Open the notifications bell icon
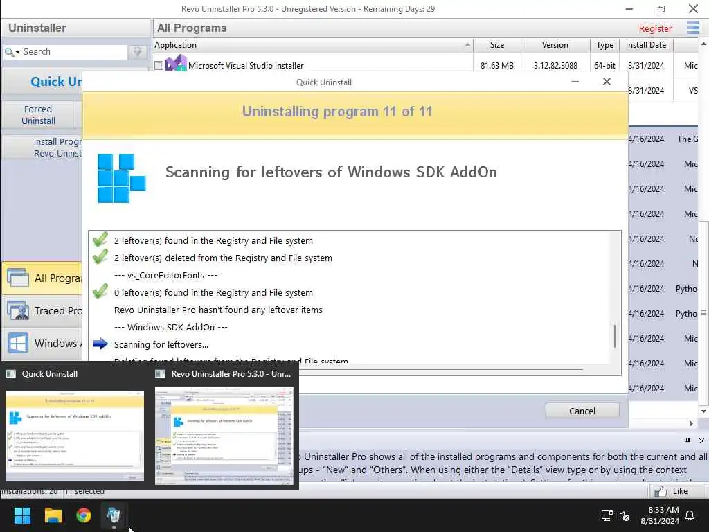Image resolution: width=709 pixels, height=532 pixels. pyautogui.click(x=690, y=515)
